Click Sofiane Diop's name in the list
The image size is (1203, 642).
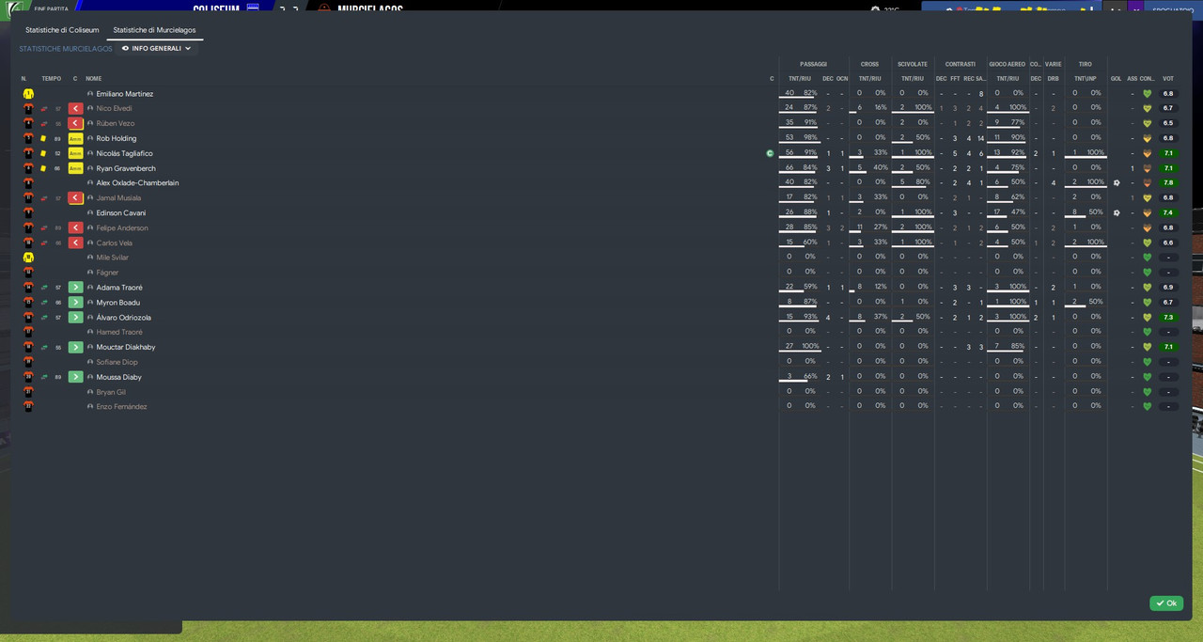click(117, 362)
